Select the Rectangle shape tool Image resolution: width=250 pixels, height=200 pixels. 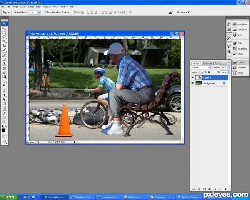coord(4,104)
